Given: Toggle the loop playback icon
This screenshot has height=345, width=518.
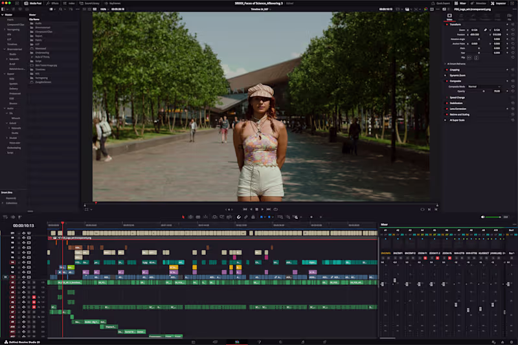Looking at the screenshot, I should [276, 209].
